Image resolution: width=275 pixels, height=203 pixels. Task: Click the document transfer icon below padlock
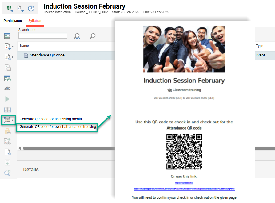coord(7,141)
